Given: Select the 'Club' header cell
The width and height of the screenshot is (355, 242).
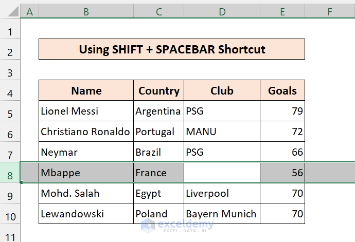Looking at the screenshot, I should (x=222, y=91).
